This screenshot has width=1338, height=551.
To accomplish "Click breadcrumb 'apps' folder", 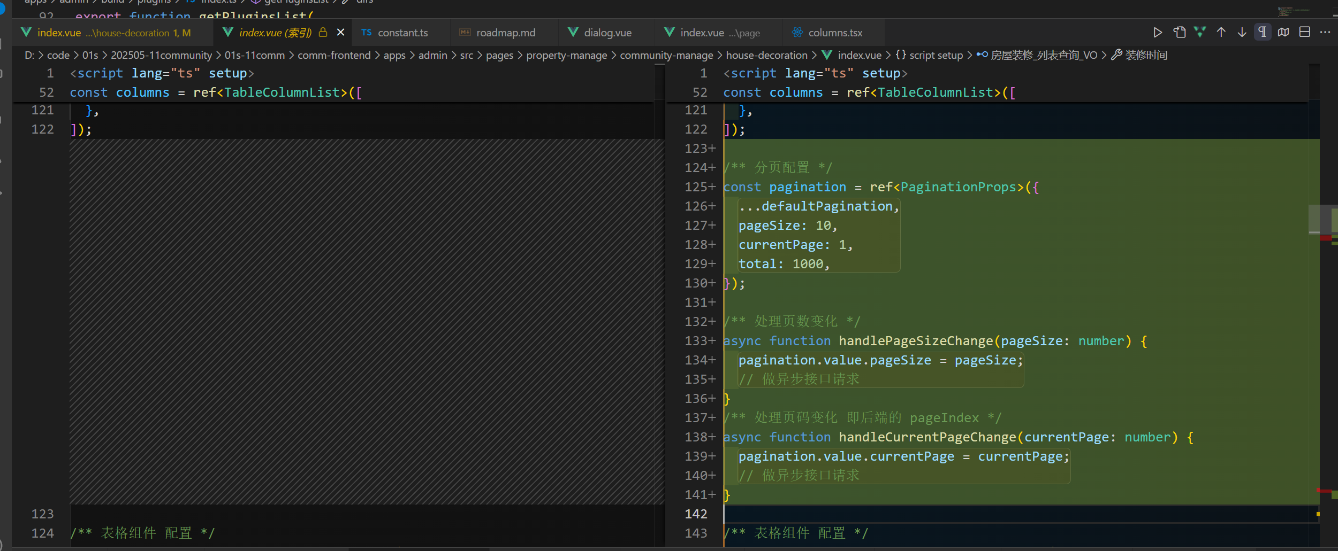I will coord(394,55).
